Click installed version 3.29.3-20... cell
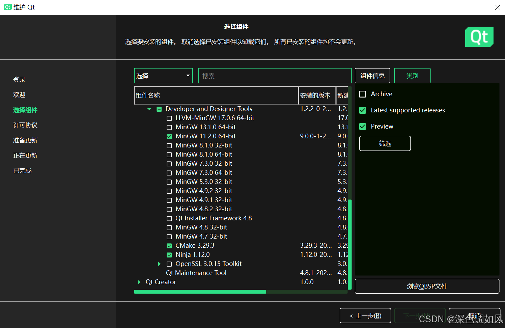505x328 pixels. click(x=316, y=246)
